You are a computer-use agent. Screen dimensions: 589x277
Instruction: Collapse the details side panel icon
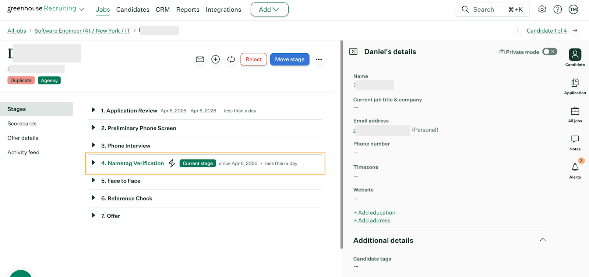pos(353,51)
